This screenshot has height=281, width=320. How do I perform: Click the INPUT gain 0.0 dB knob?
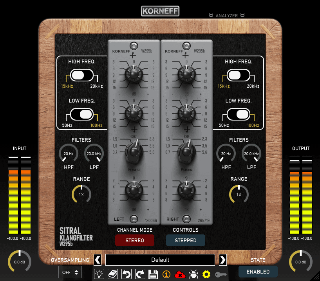pos(20,262)
